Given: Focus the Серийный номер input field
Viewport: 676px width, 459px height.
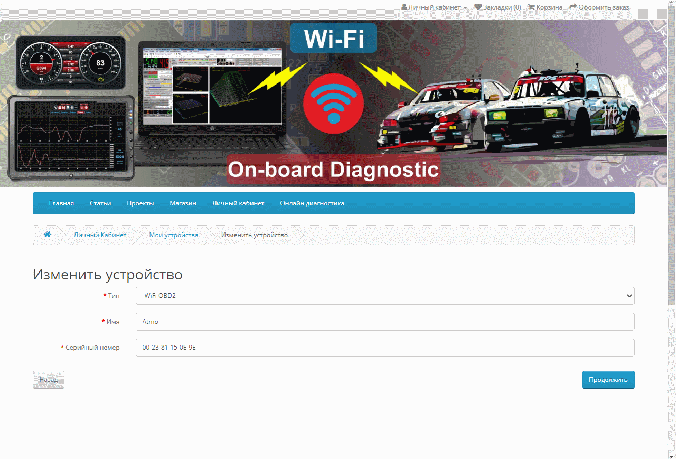Looking at the screenshot, I should (385, 348).
